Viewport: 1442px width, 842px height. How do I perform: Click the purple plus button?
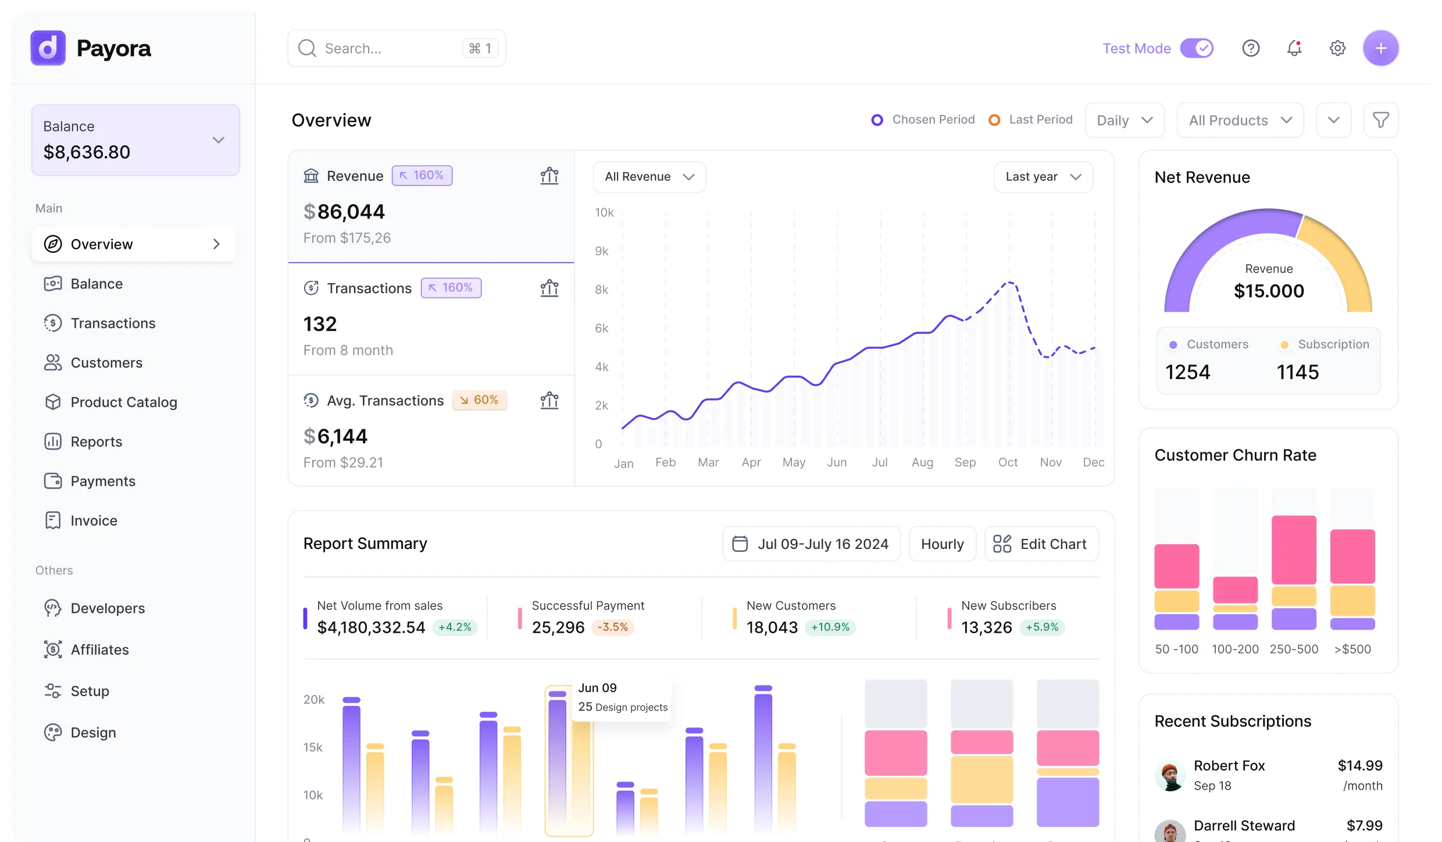pos(1380,48)
